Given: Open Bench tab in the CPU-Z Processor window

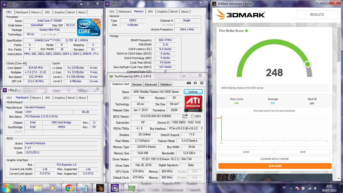Looking at the screenshot, I should (x=71, y=12).
